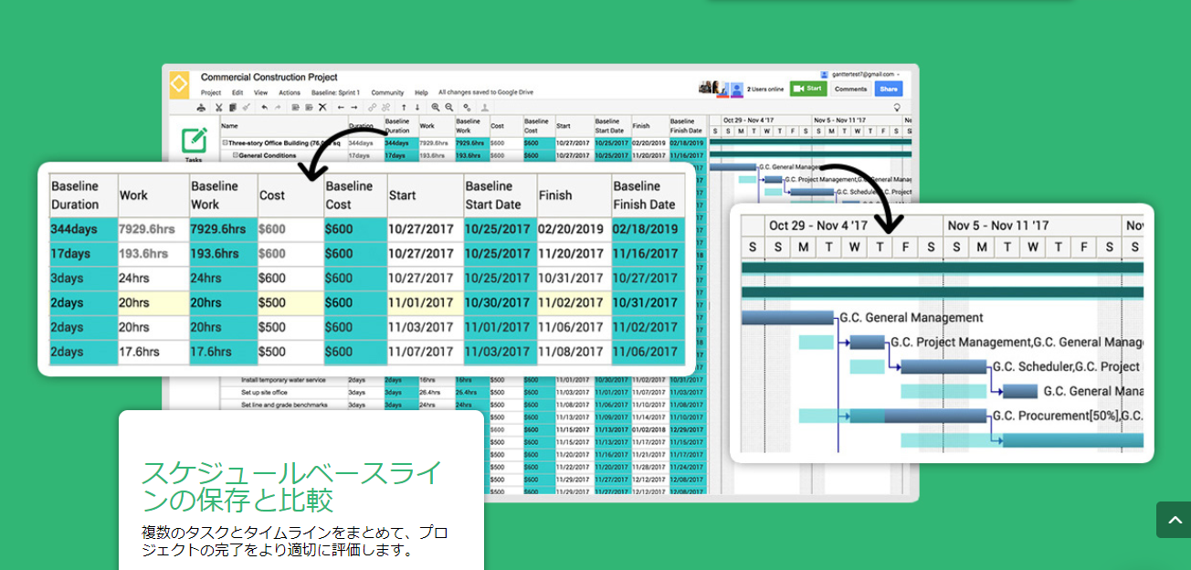Click the lightbulb hint icon
This screenshot has width=1191, height=570.
tap(896, 107)
